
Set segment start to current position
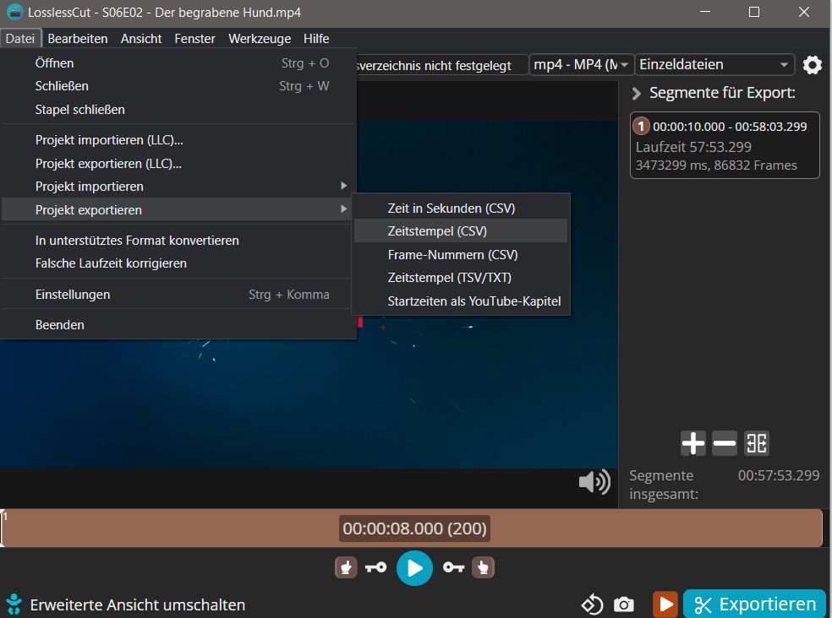[x=346, y=567]
